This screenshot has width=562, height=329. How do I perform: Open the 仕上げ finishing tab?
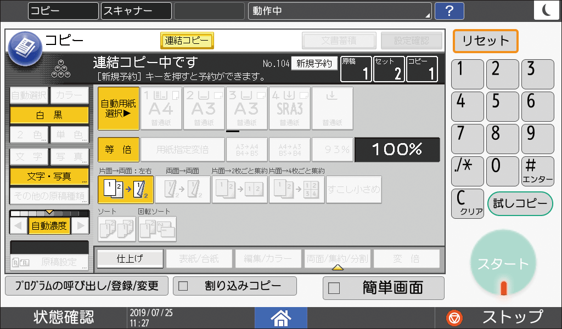(130, 258)
